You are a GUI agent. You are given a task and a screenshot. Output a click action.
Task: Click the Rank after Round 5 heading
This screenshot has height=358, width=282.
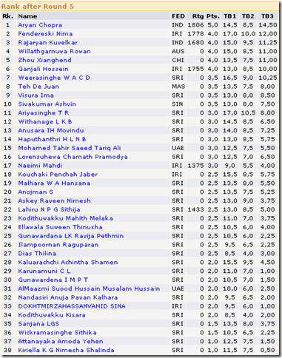[38, 7]
